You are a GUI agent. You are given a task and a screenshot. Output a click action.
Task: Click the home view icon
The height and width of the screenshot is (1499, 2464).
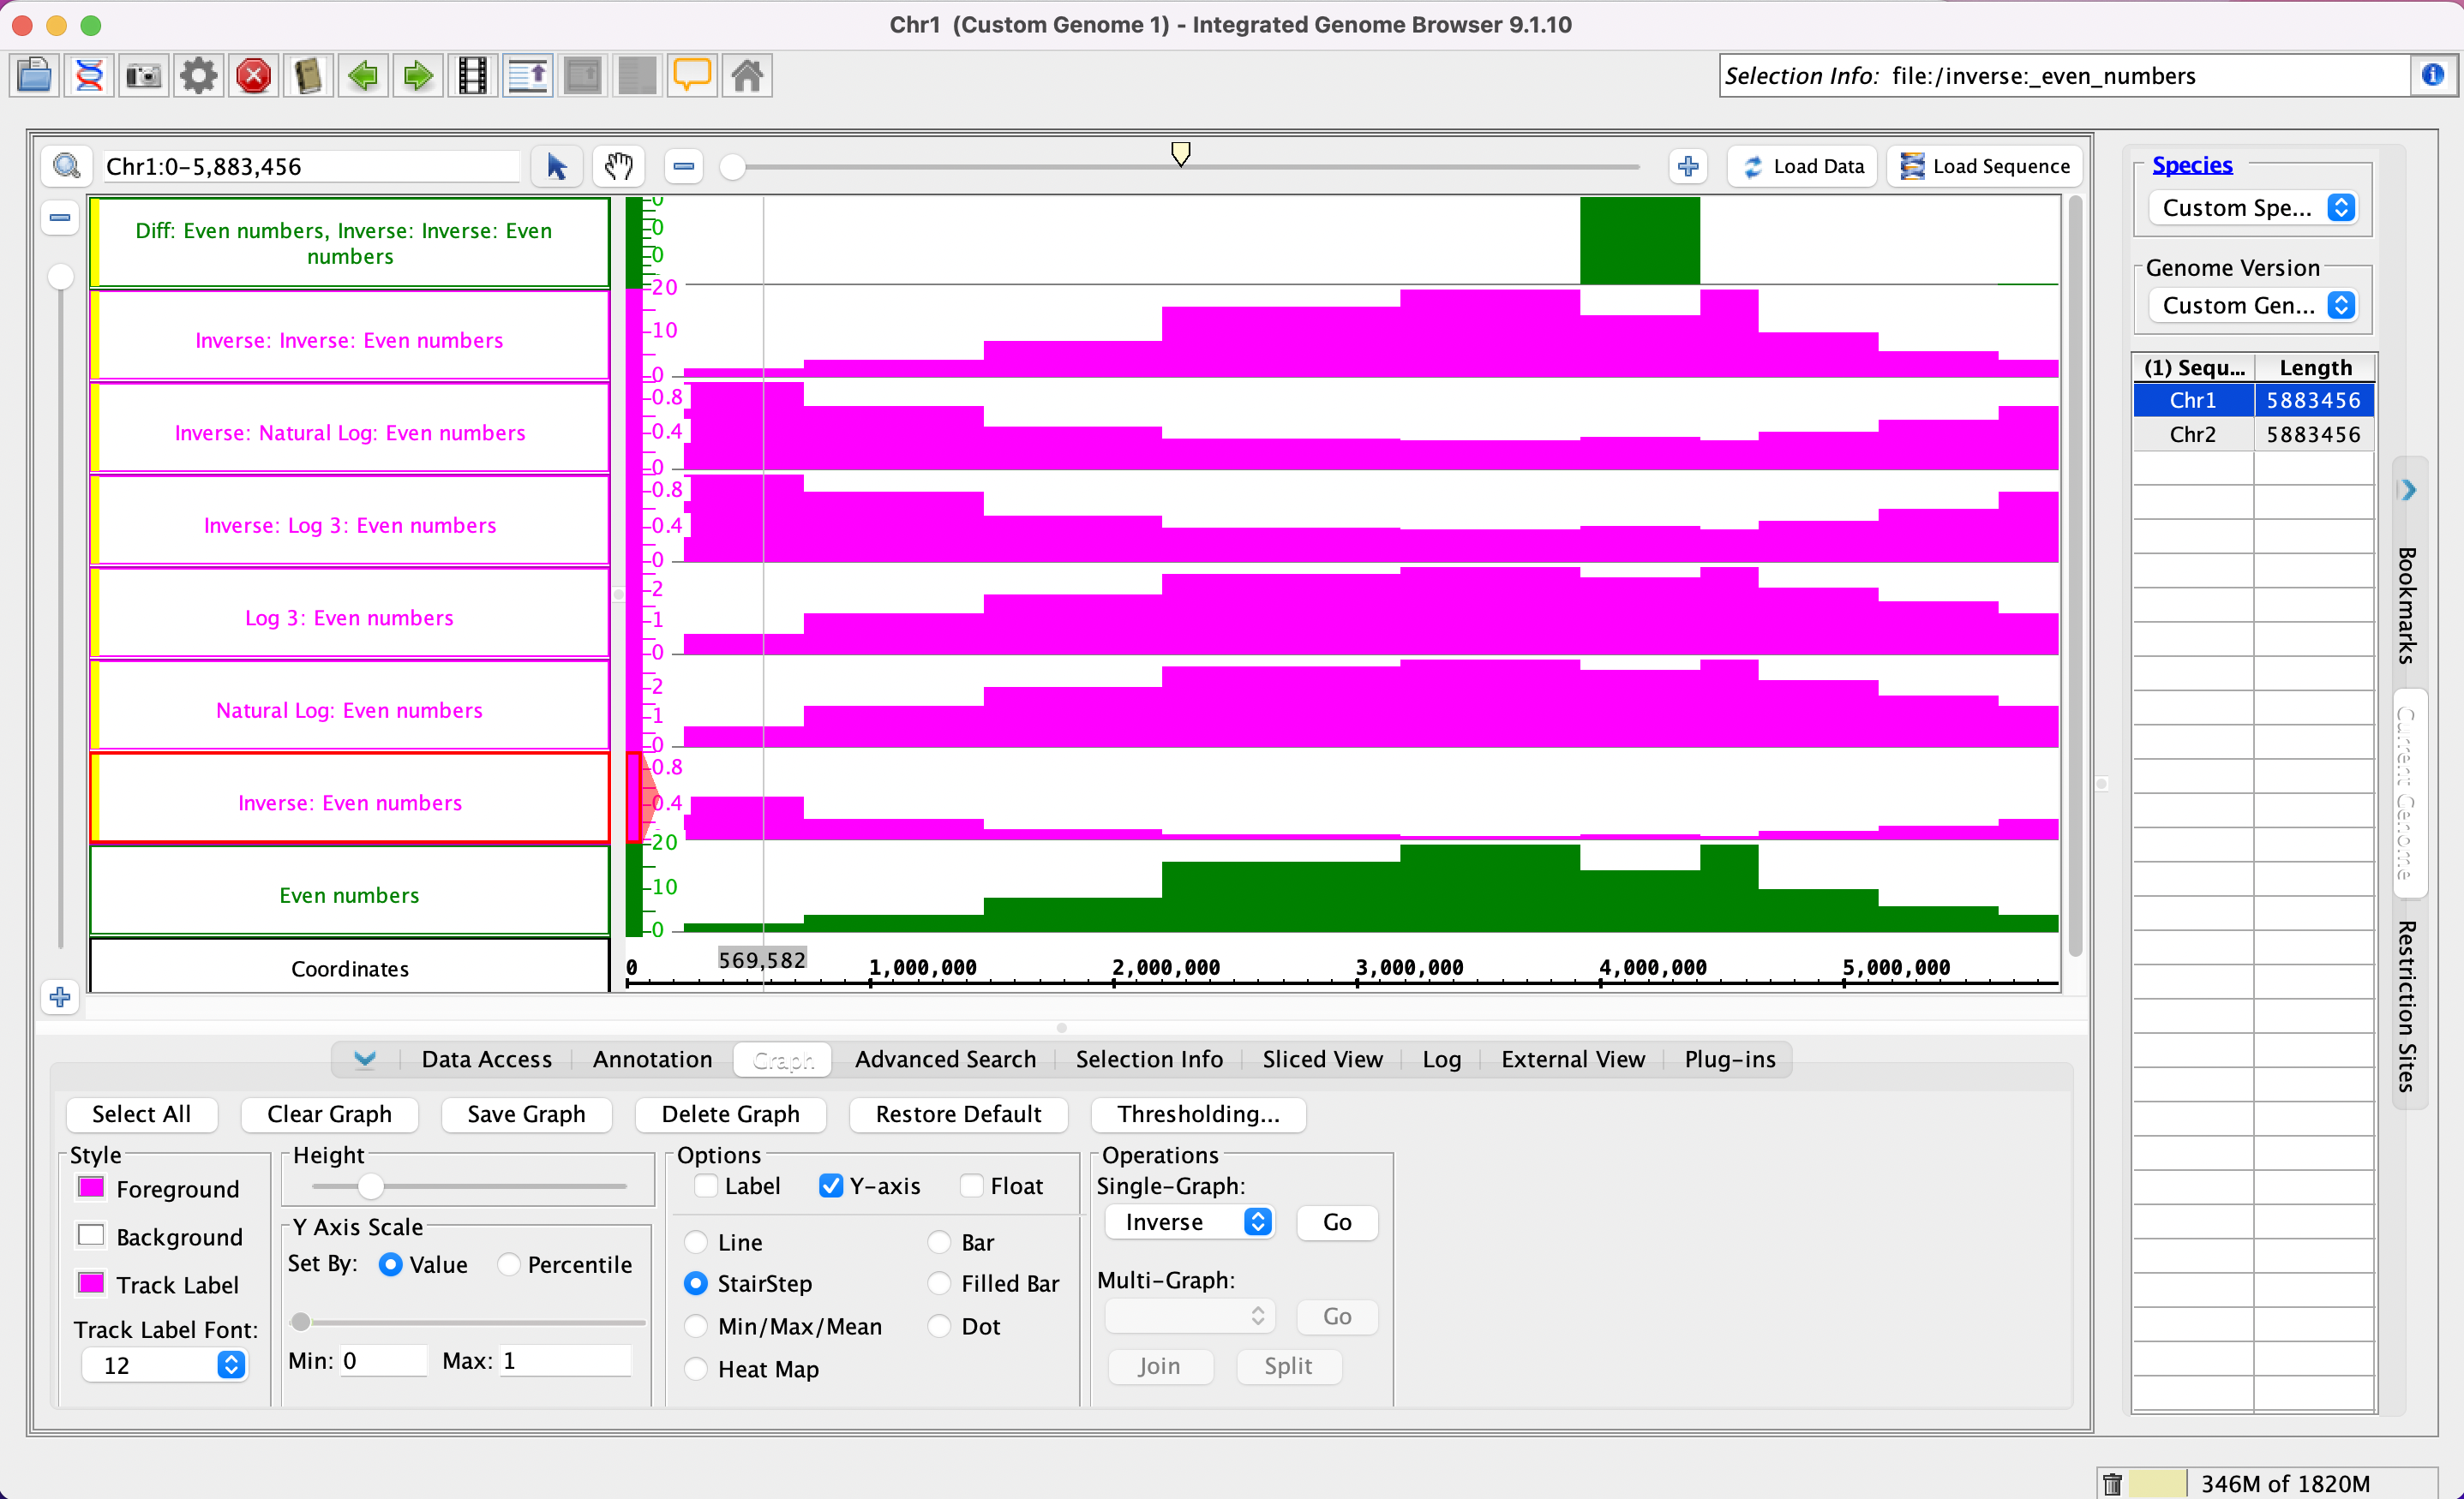click(747, 76)
